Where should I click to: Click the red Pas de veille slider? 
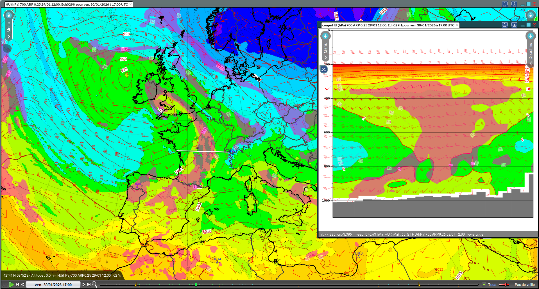(x=505, y=285)
